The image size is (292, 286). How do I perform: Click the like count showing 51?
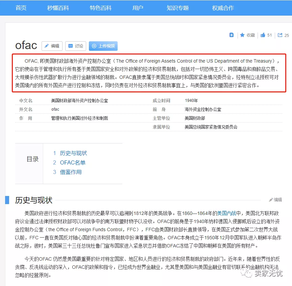point(269,35)
